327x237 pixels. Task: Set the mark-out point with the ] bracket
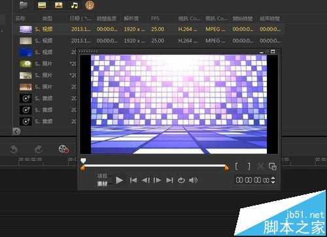click(249, 166)
